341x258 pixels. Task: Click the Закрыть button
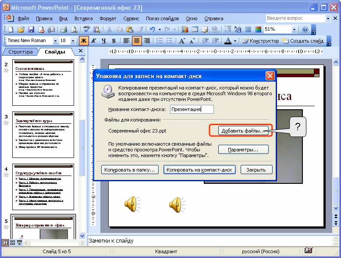256,170
